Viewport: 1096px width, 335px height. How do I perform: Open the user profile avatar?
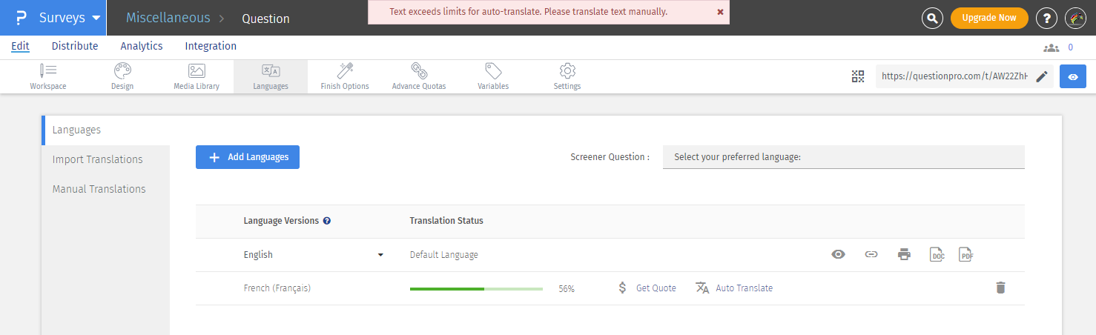(1075, 19)
